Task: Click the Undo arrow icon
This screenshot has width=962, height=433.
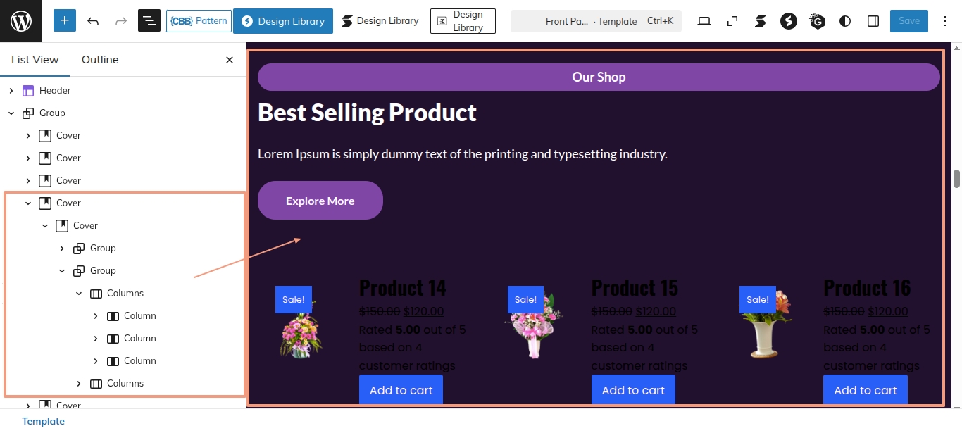Action: [x=93, y=21]
